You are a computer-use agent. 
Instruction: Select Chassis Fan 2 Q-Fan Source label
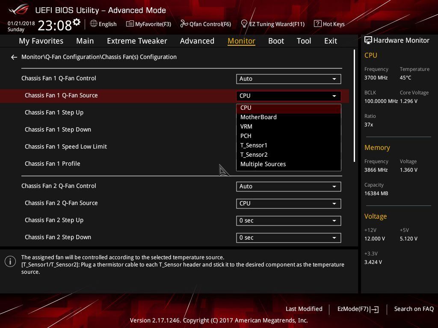[61, 203]
